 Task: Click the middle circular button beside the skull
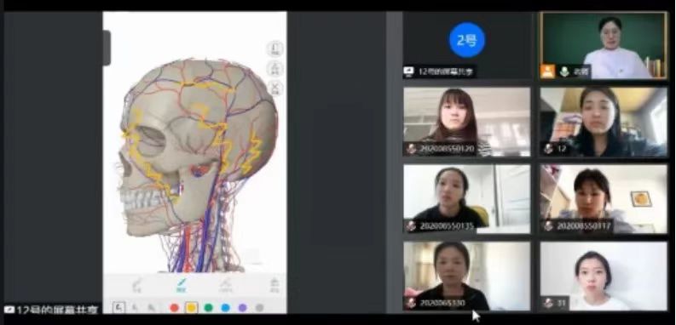(275, 68)
